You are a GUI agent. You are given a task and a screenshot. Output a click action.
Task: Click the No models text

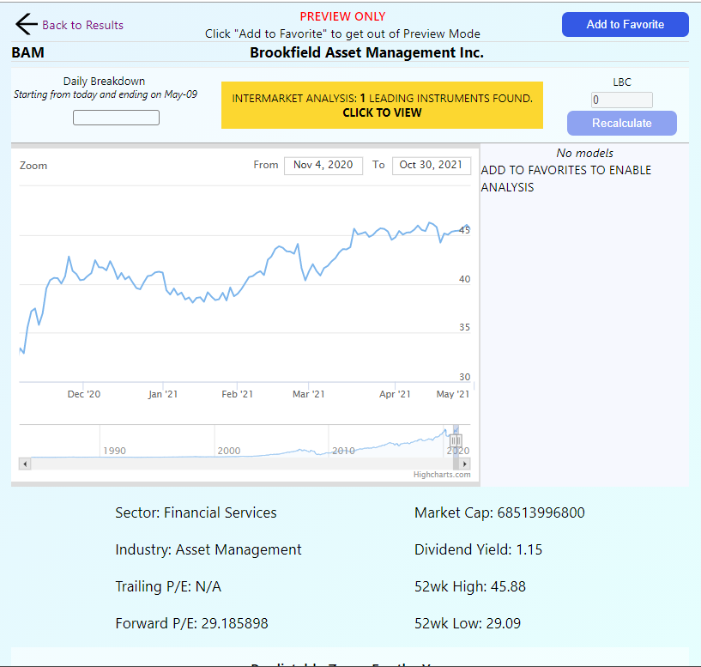click(584, 153)
